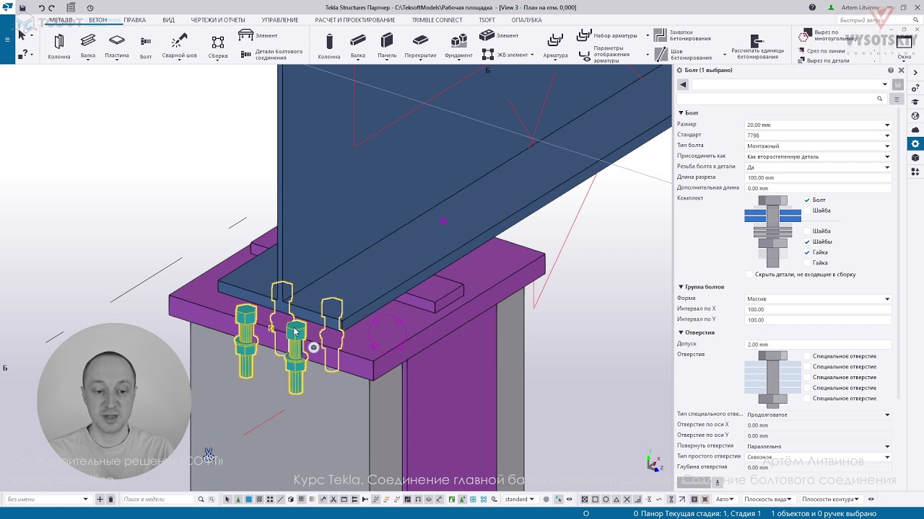This screenshot has height=519, width=924.
Task: Switch to the БЕТОН ribbon tab
Action: pos(97,20)
